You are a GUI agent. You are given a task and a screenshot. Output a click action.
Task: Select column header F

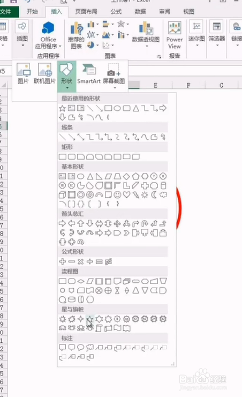[x=188, y=86]
